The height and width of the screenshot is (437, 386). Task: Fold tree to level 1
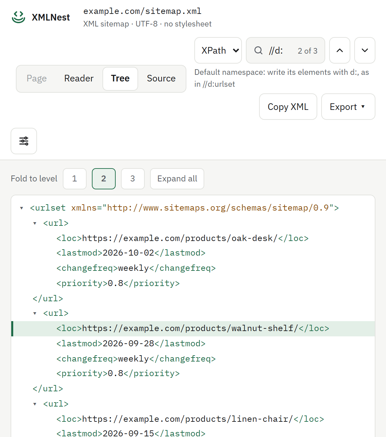click(75, 179)
